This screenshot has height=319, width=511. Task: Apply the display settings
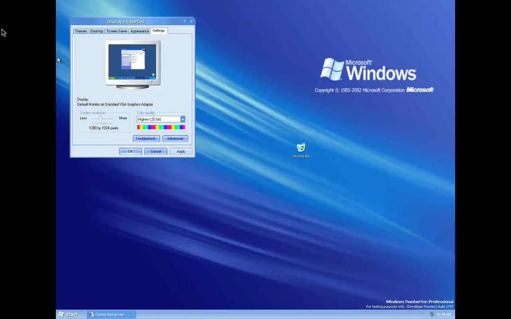(x=181, y=152)
